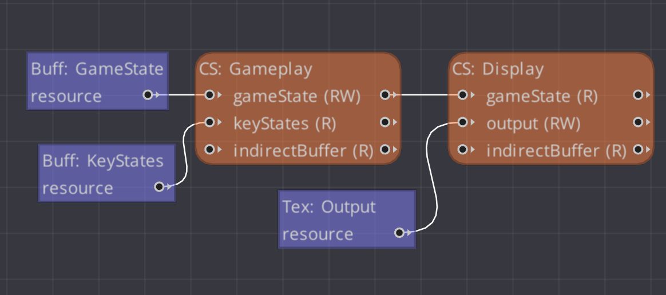The image size is (666, 295).
Task: Click Display output (RW) input pin
Action: (462, 122)
